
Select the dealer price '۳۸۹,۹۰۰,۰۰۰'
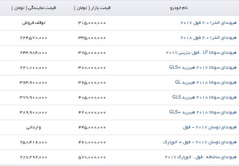pos(34,112)
